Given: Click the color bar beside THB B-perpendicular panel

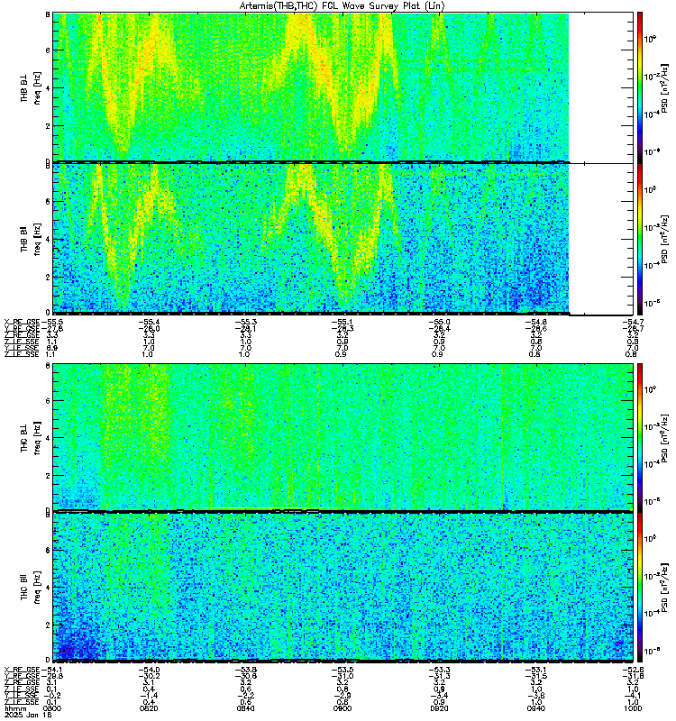Looking at the screenshot, I should click(x=640, y=87).
